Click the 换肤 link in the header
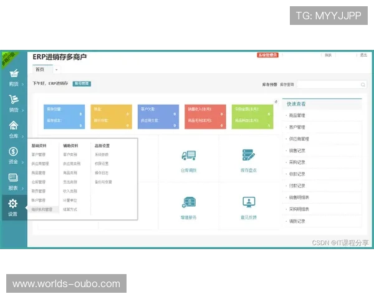This screenshot has height=299, width=374. 328,55
